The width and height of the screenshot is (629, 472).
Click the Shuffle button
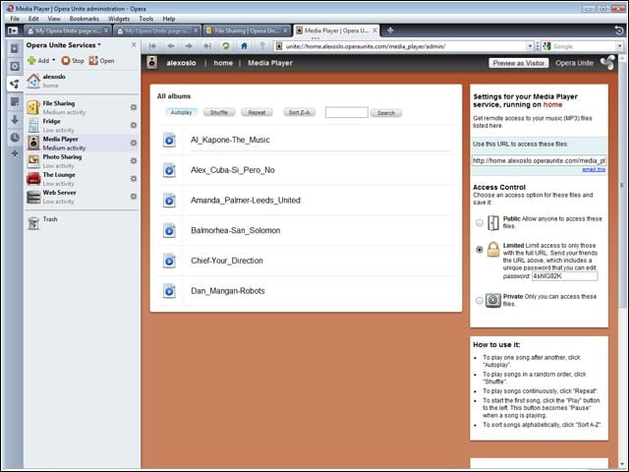coord(219,112)
